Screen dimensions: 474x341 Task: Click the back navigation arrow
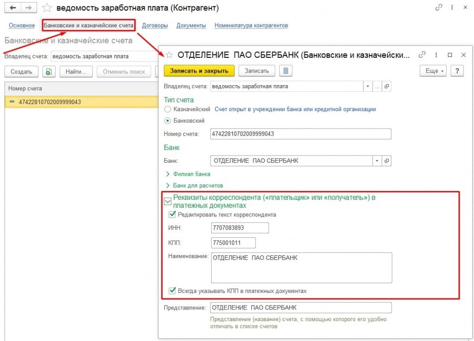[13, 8]
